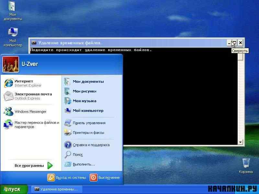The image size is (259, 194).
Task: Open Корзина recycle bin icon
Action: (x=246, y=166)
